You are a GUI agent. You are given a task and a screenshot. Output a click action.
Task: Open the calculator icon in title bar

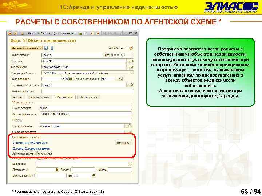click(x=92, y=33)
